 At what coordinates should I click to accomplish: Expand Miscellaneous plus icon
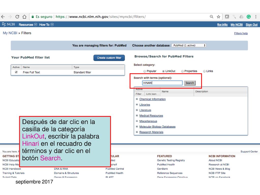pyautogui.click(x=137, y=121)
